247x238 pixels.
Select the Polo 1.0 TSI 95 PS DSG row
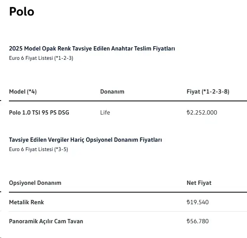point(128,113)
